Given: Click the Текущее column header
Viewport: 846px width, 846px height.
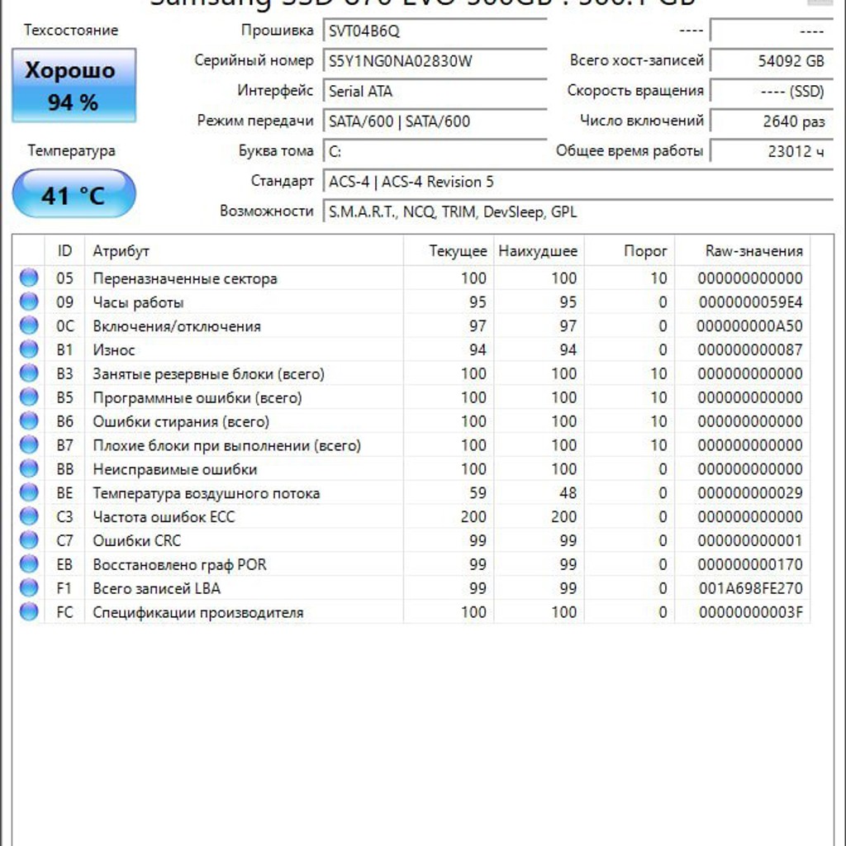Looking at the screenshot, I should [x=449, y=251].
